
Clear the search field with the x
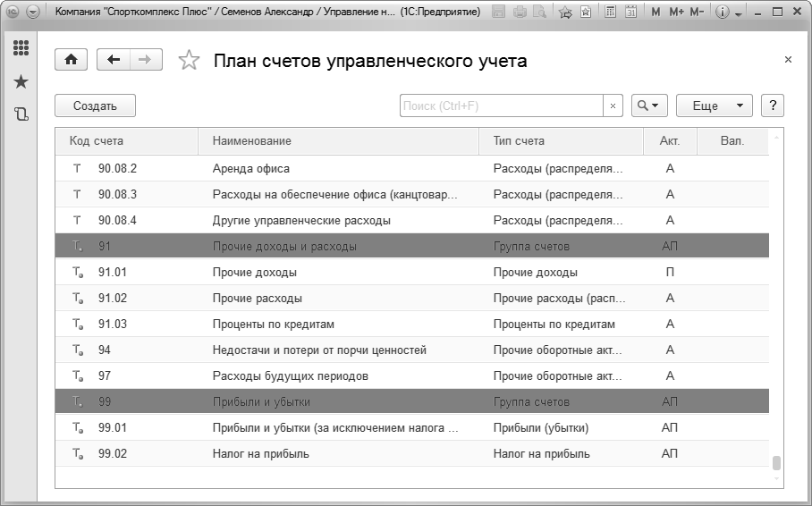613,105
